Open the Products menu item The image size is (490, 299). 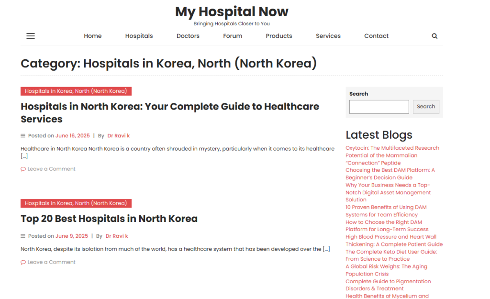(x=279, y=36)
